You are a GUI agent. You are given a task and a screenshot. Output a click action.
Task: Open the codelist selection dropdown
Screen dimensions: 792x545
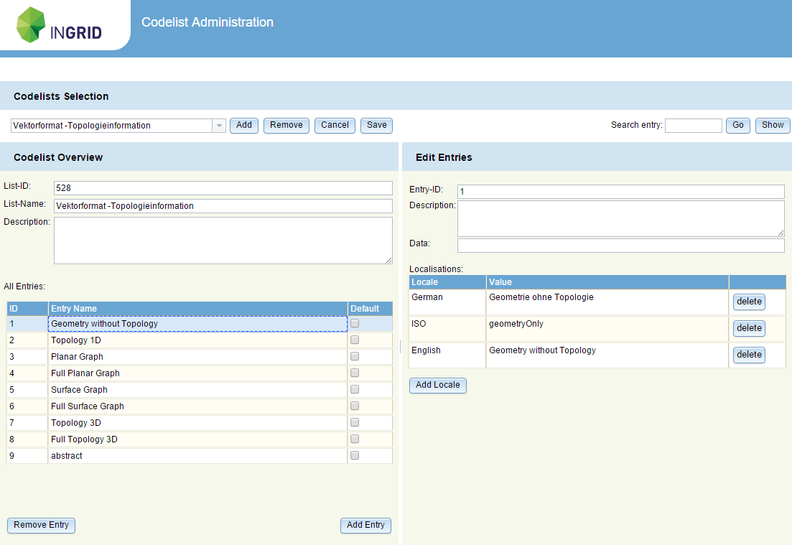tap(218, 125)
